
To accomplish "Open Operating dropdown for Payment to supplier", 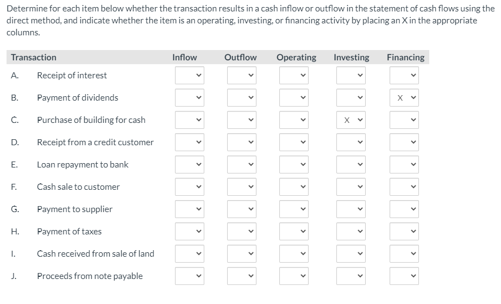I will coord(294,209).
